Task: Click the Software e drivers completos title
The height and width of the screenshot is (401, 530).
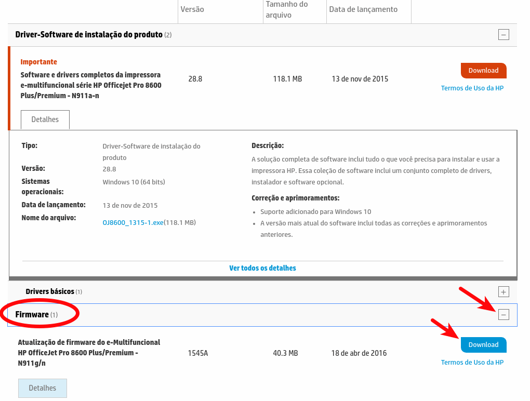Action: coord(91,85)
